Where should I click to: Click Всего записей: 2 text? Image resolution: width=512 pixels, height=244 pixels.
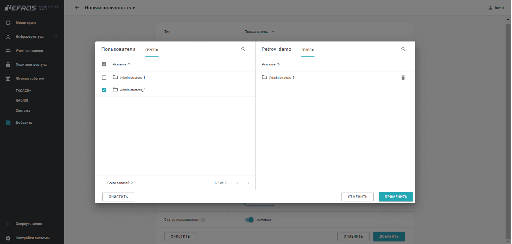click(120, 183)
